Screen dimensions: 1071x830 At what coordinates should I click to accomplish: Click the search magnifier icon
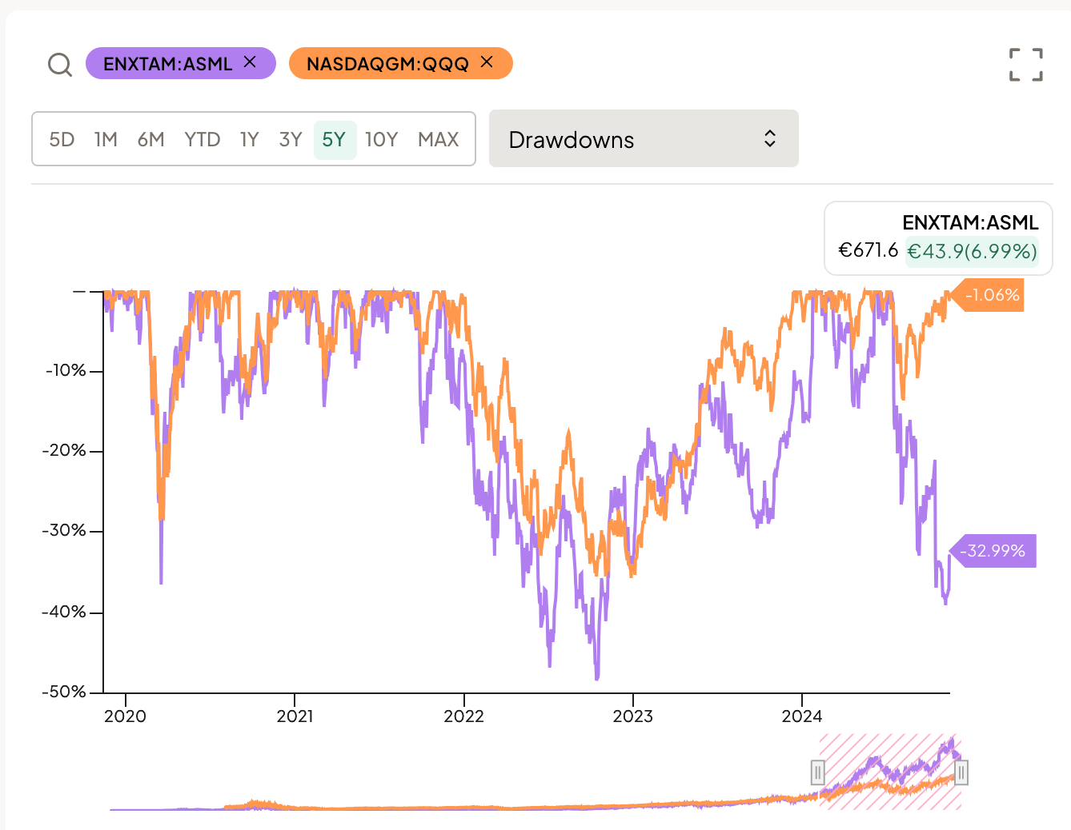click(x=60, y=64)
